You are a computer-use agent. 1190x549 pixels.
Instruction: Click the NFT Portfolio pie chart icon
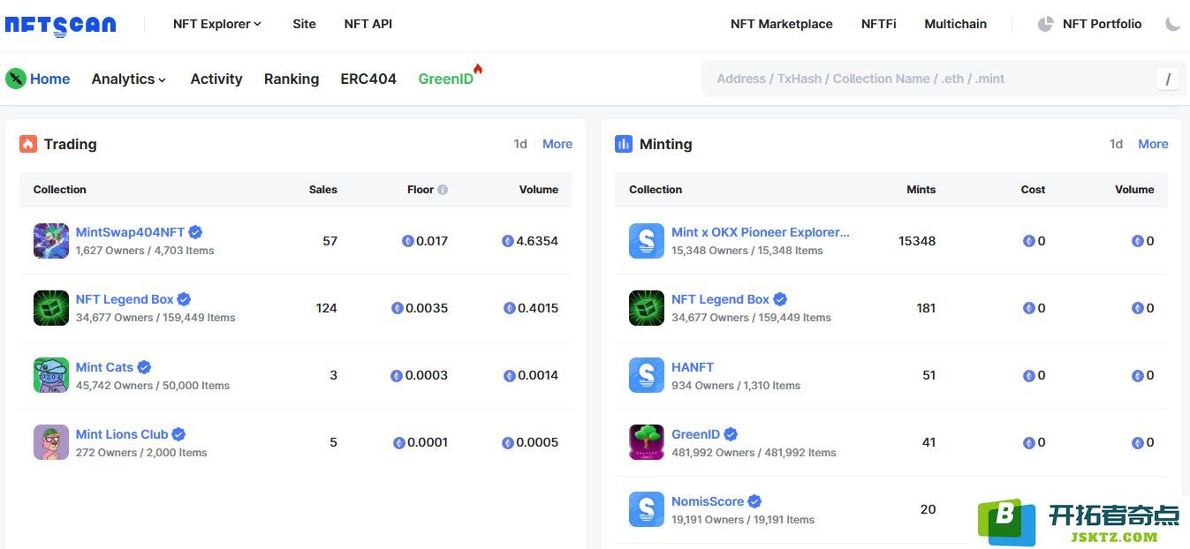[1045, 24]
